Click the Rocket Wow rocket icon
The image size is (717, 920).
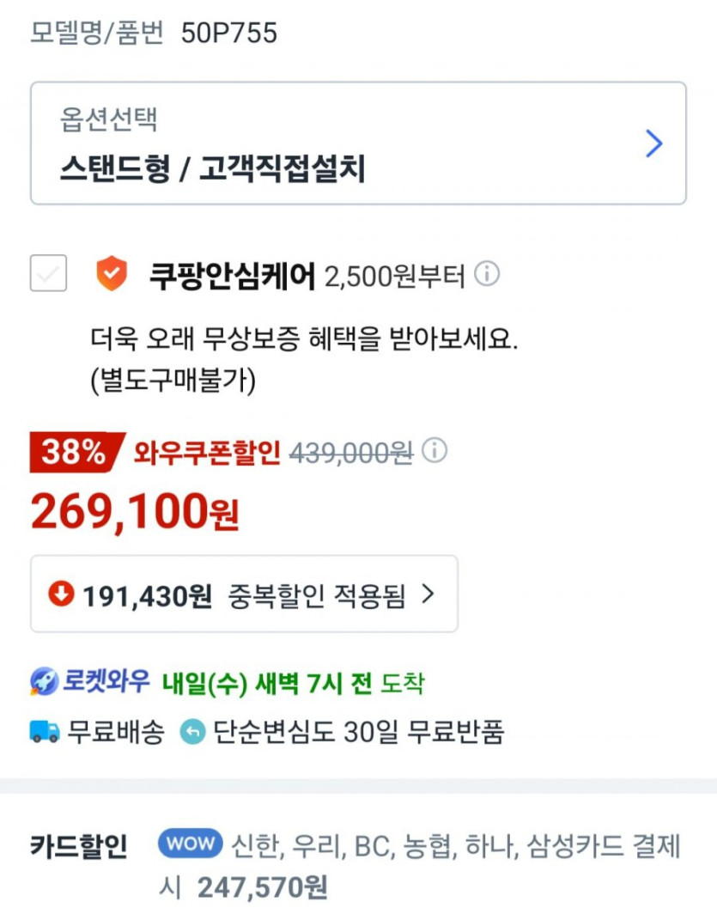pyautogui.click(x=43, y=683)
